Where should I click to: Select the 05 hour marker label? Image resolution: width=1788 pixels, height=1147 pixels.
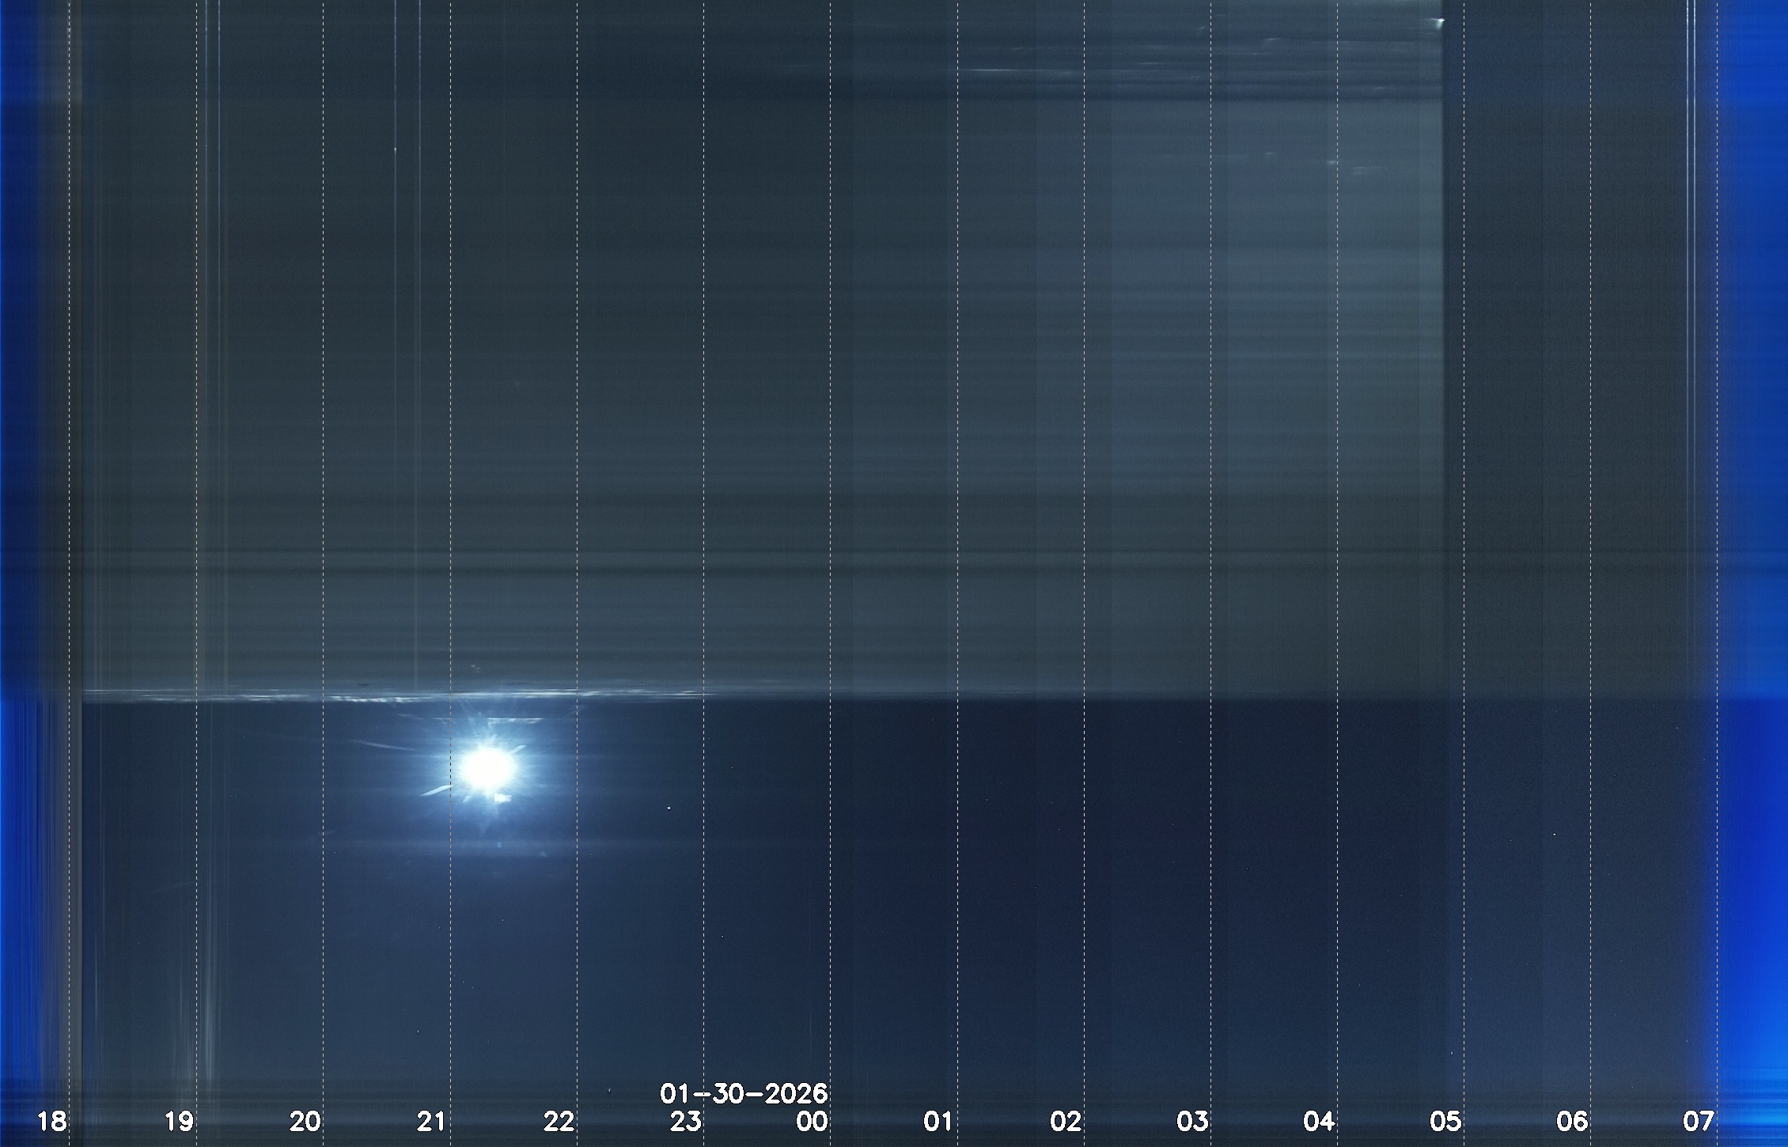coord(1445,1122)
